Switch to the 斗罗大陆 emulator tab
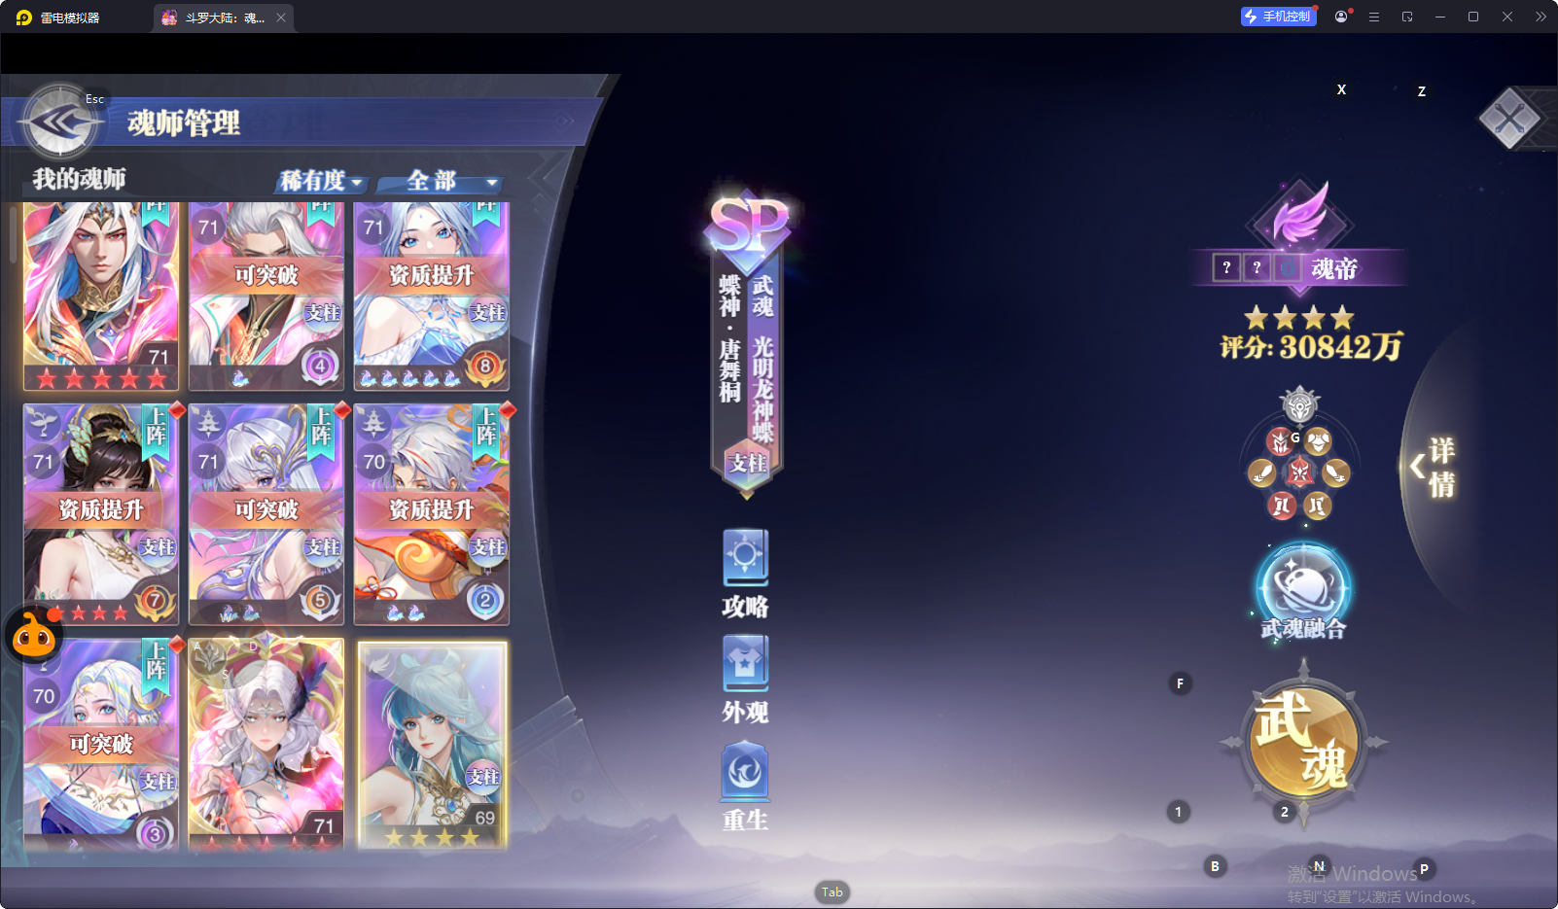 point(223,17)
